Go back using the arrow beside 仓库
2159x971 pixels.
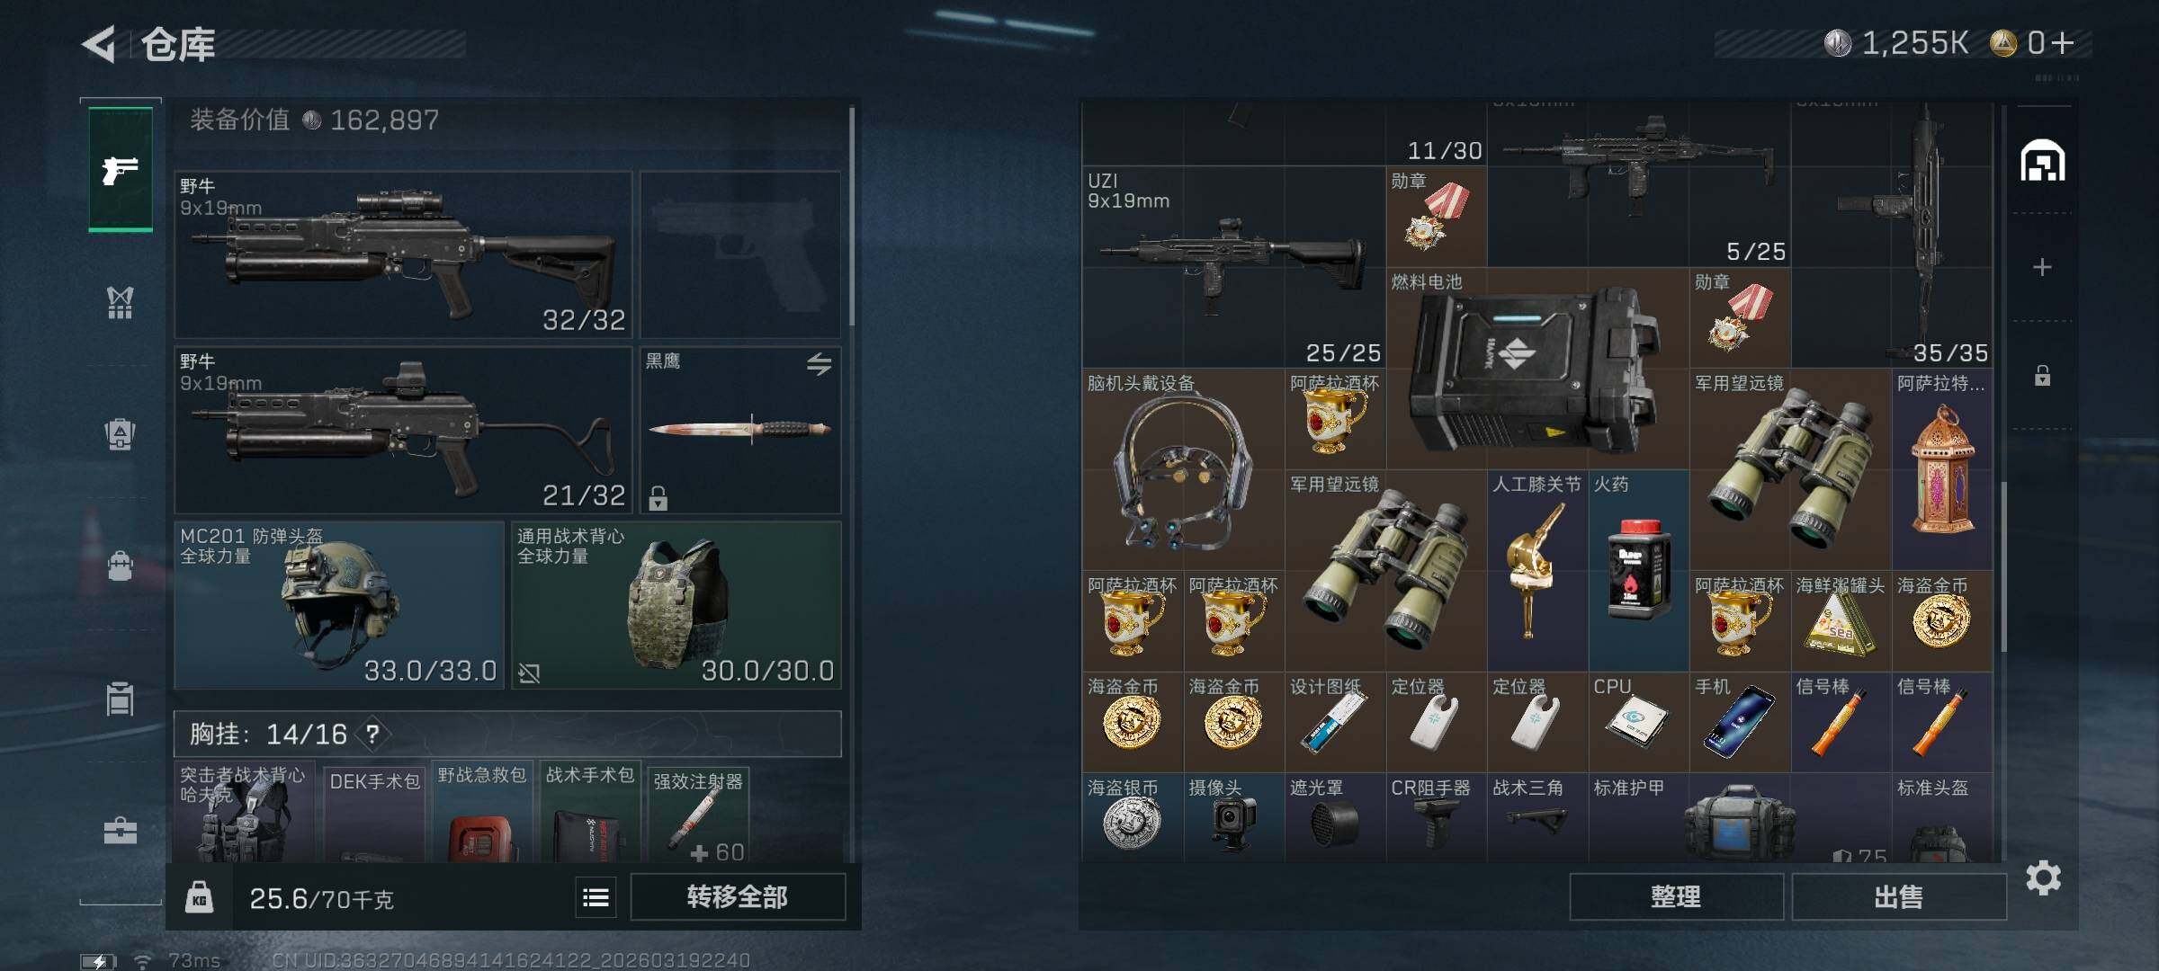click(x=98, y=44)
